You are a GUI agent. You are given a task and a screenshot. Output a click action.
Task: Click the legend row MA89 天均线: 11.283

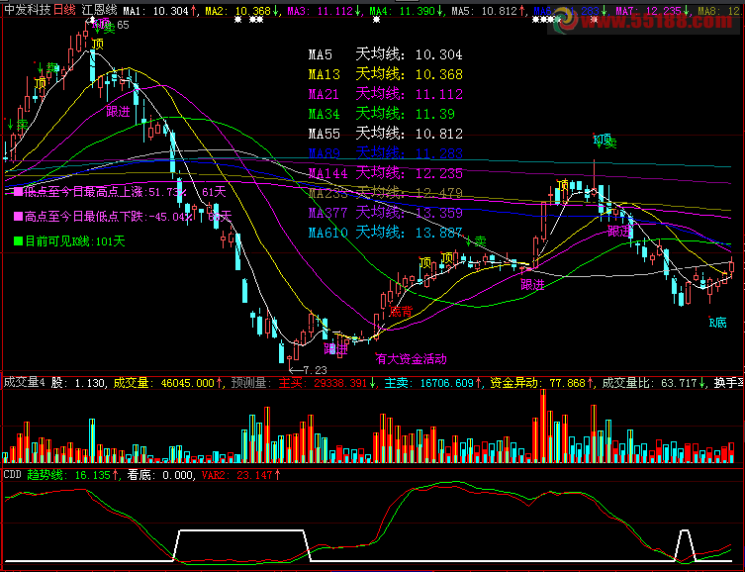385,153
